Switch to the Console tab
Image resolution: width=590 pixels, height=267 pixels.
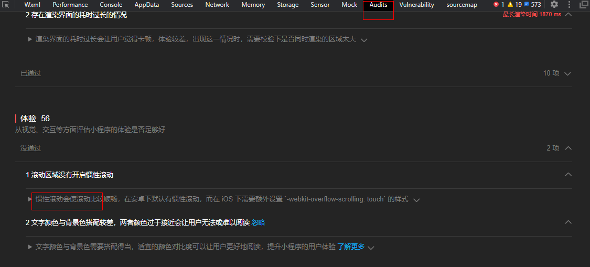click(x=111, y=5)
